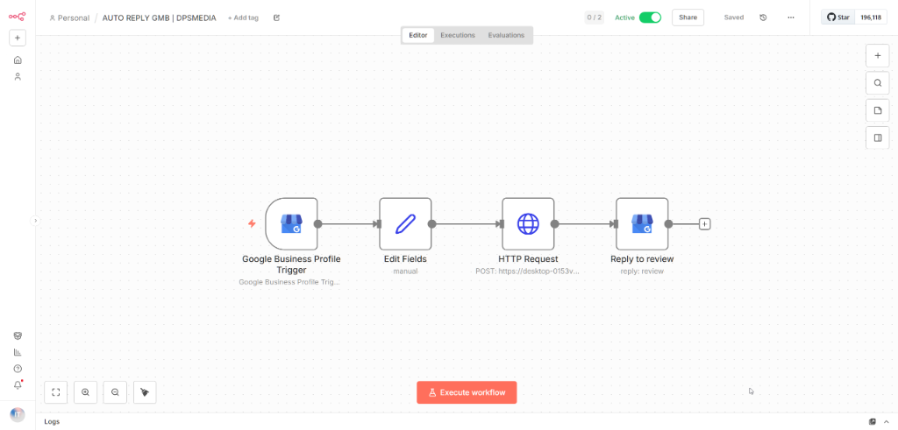Click the 196,118 star count
The height and width of the screenshot is (430, 898).
tap(871, 18)
